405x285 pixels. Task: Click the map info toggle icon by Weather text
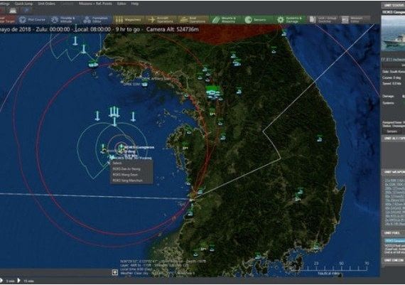coord(115,272)
